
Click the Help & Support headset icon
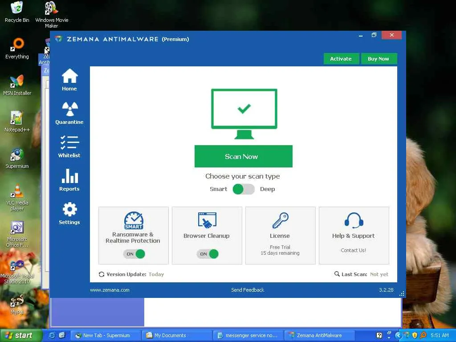click(x=354, y=220)
